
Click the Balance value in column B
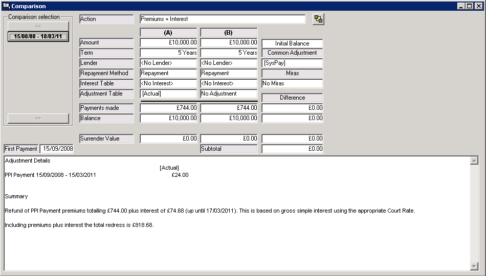[x=229, y=118]
